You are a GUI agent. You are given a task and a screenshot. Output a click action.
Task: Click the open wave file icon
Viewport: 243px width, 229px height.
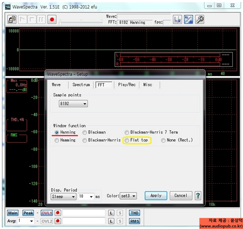12,19
